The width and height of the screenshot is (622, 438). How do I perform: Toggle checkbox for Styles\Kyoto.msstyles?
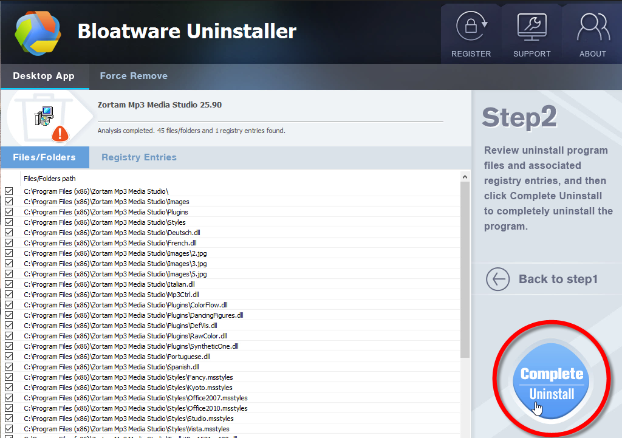click(9, 387)
